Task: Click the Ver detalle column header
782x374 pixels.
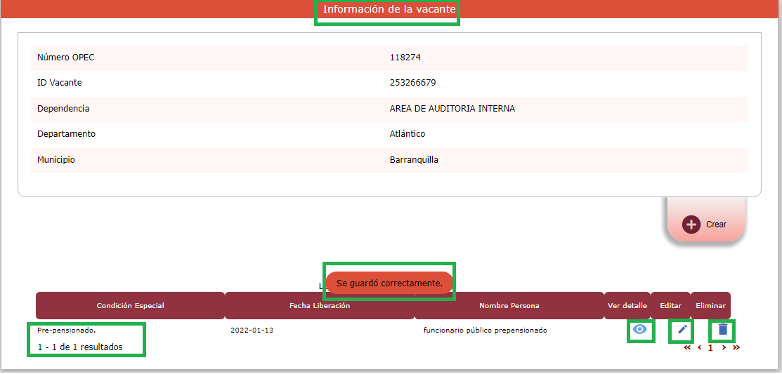Action: coord(627,306)
